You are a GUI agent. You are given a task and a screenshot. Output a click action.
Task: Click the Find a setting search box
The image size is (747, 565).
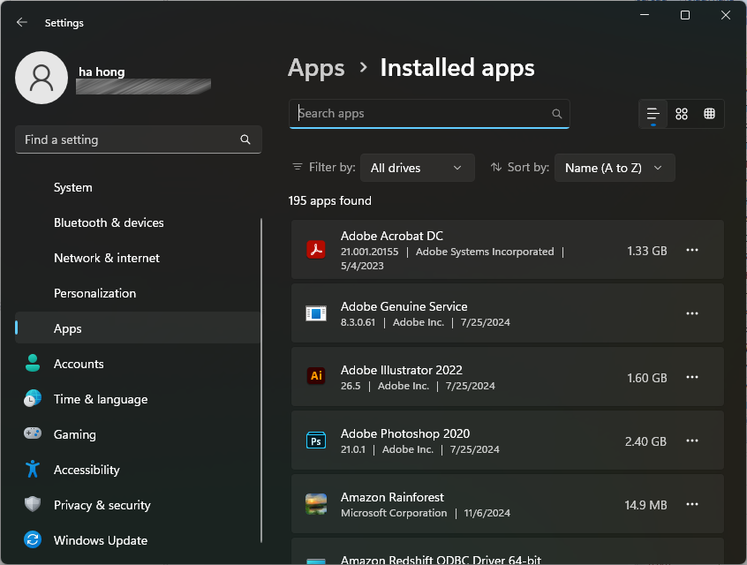pyautogui.click(x=128, y=139)
